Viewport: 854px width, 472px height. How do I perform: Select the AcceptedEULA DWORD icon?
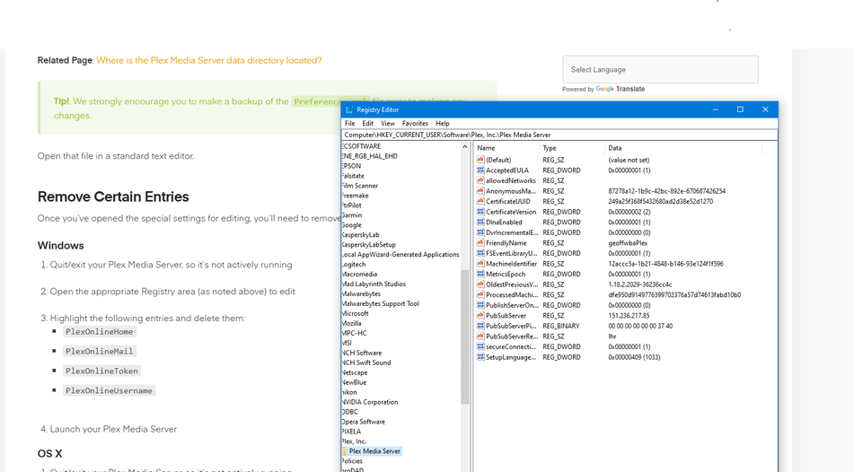(x=480, y=170)
